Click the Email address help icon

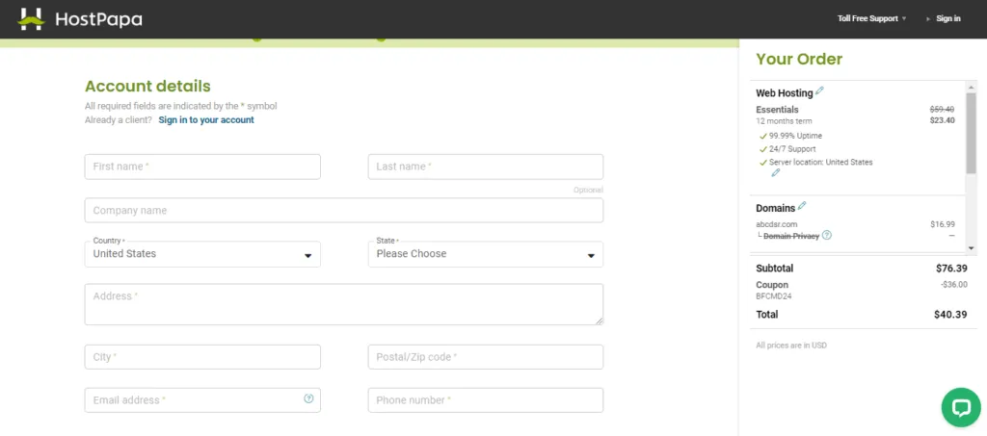308,398
